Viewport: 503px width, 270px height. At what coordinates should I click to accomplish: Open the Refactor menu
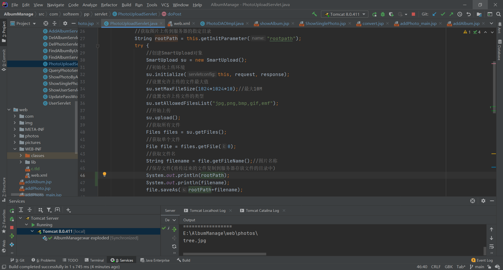109,5
